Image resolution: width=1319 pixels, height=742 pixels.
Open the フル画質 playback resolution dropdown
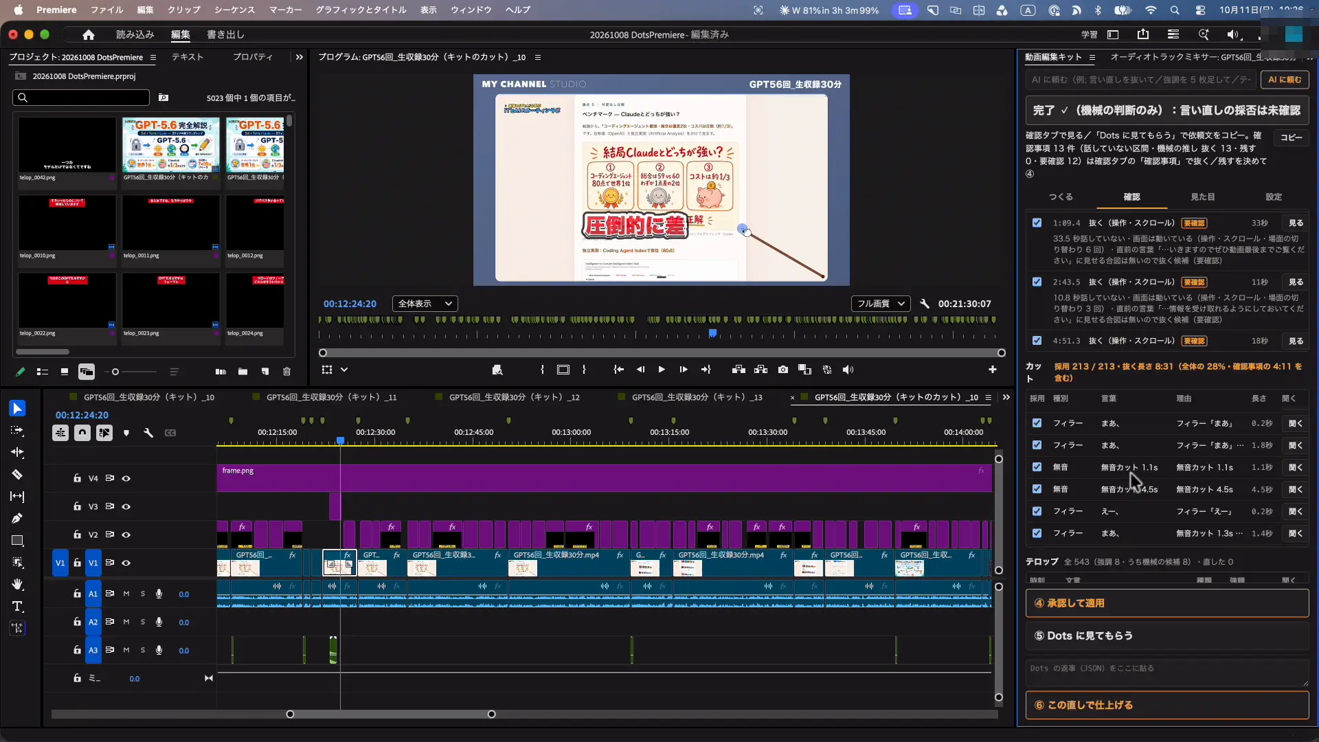pos(881,304)
